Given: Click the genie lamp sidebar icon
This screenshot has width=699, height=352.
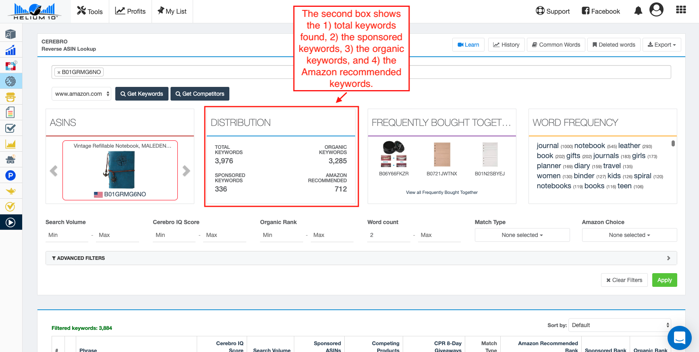Looking at the screenshot, I should 10,191.
